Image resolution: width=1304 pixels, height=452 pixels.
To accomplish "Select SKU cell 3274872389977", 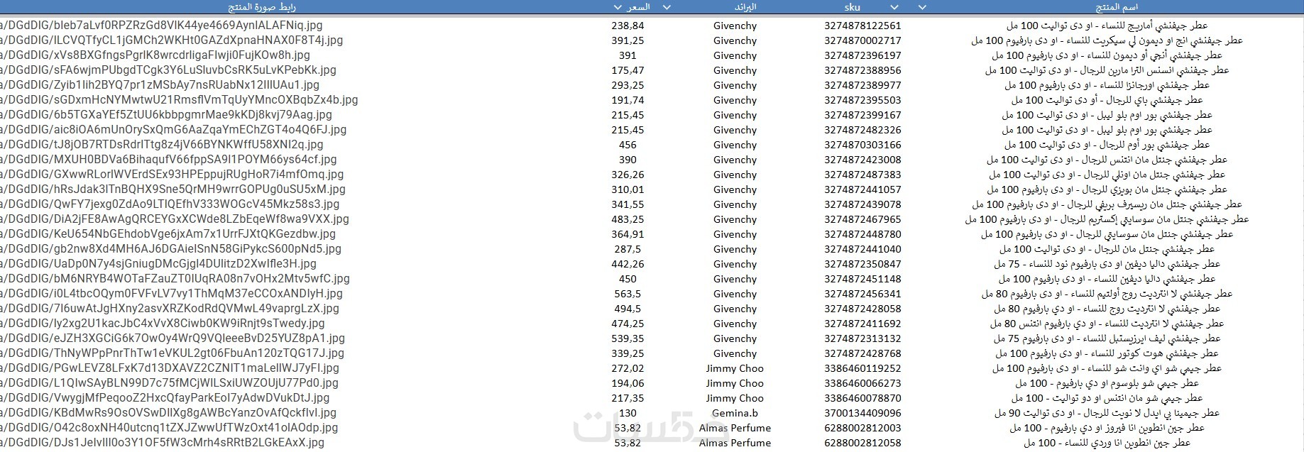I will click(x=862, y=85).
